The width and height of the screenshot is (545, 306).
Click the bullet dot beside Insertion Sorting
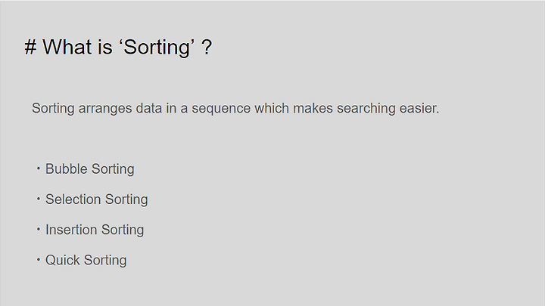tap(39, 230)
